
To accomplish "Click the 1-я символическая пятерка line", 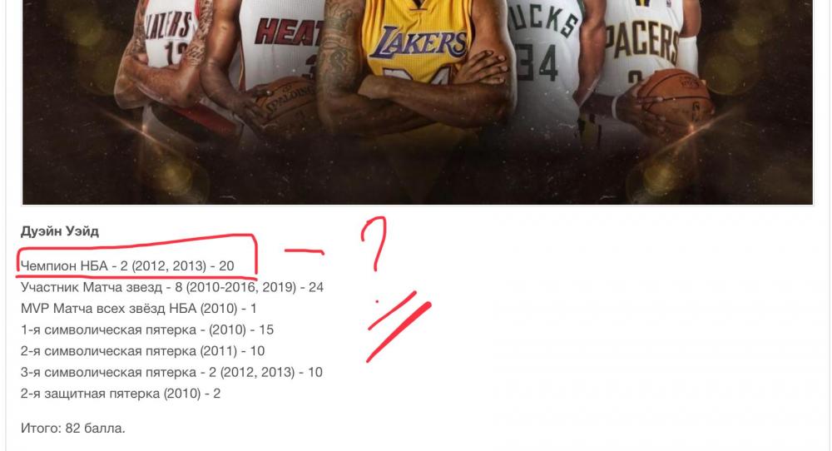I will click(147, 330).
